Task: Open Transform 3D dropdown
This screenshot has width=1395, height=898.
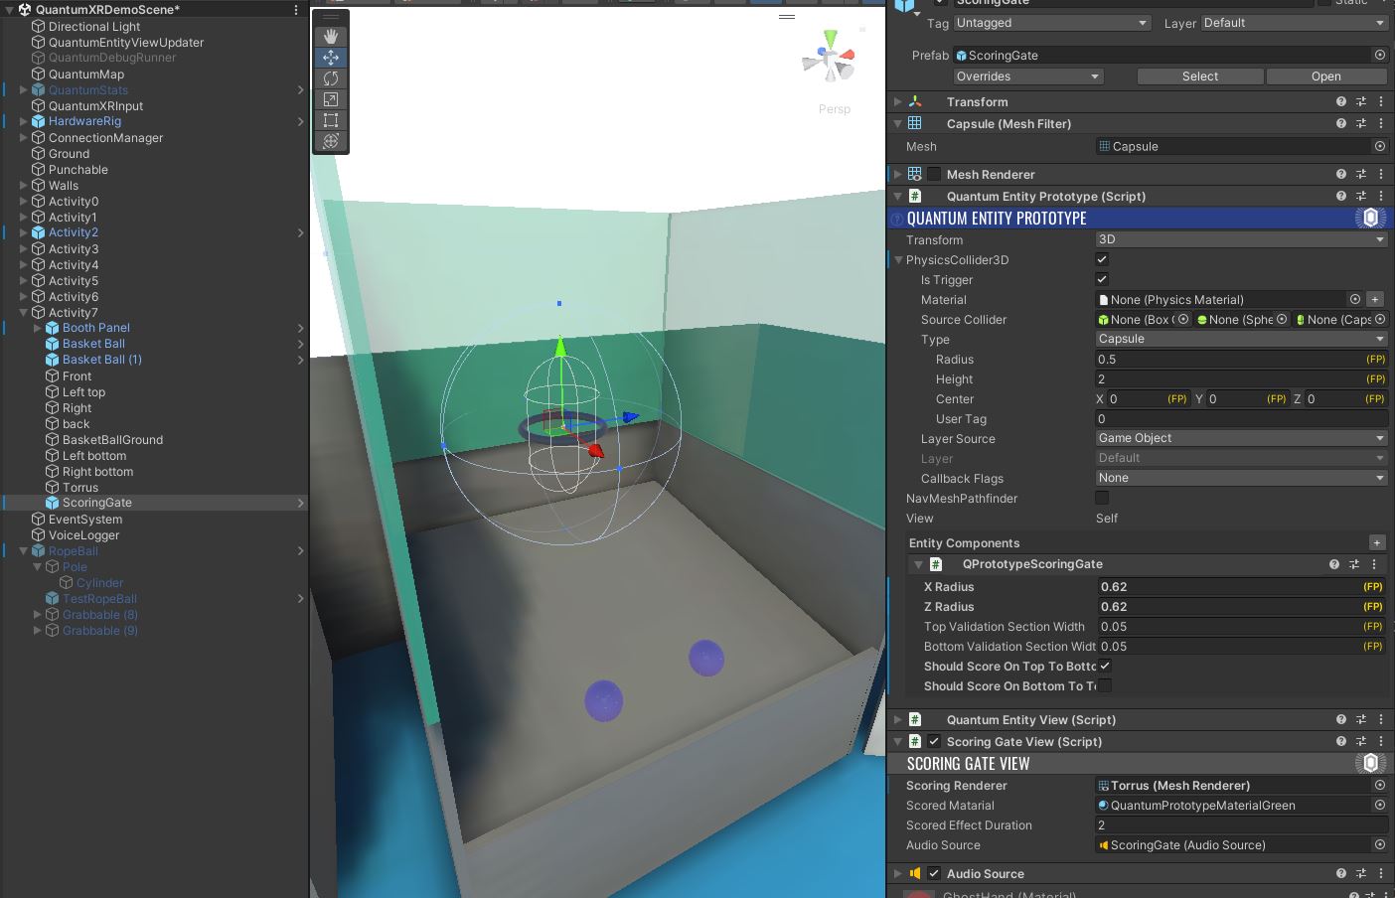Action: click(x=1241, y=239)
